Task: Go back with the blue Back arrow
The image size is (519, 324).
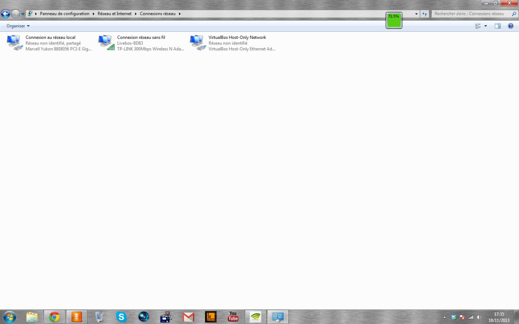Action: (5, 14)
